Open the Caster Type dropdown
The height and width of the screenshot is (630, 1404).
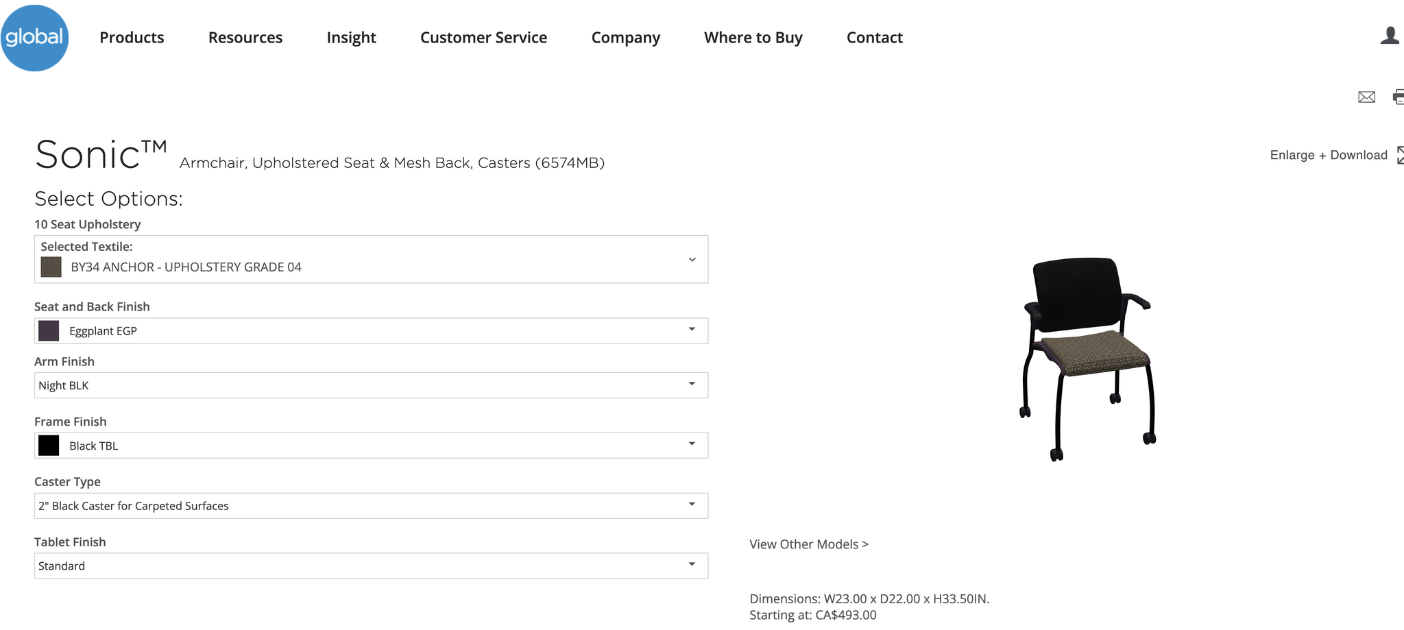(371, 506)
